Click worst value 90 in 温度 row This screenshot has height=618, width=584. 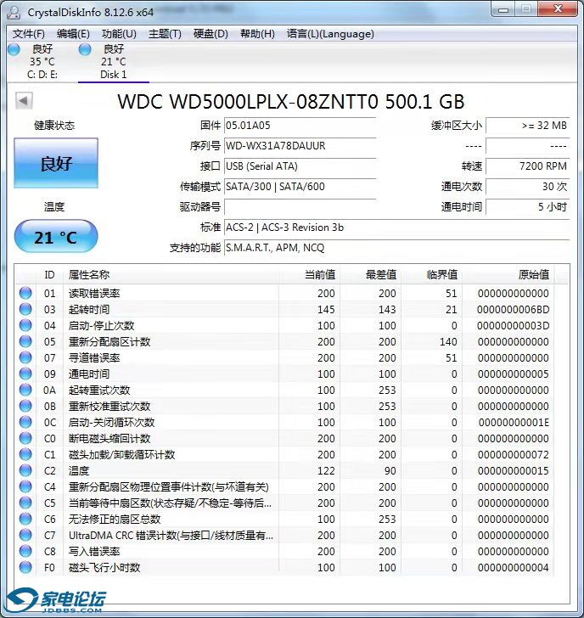390,470
